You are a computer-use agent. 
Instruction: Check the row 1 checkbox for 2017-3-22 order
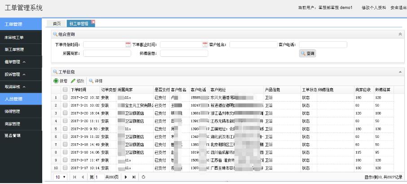point(65,97)
